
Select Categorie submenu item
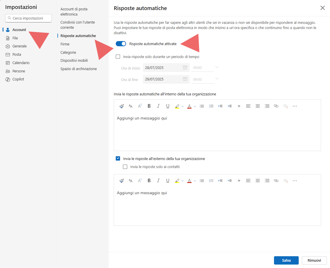(x=68, y=52)
